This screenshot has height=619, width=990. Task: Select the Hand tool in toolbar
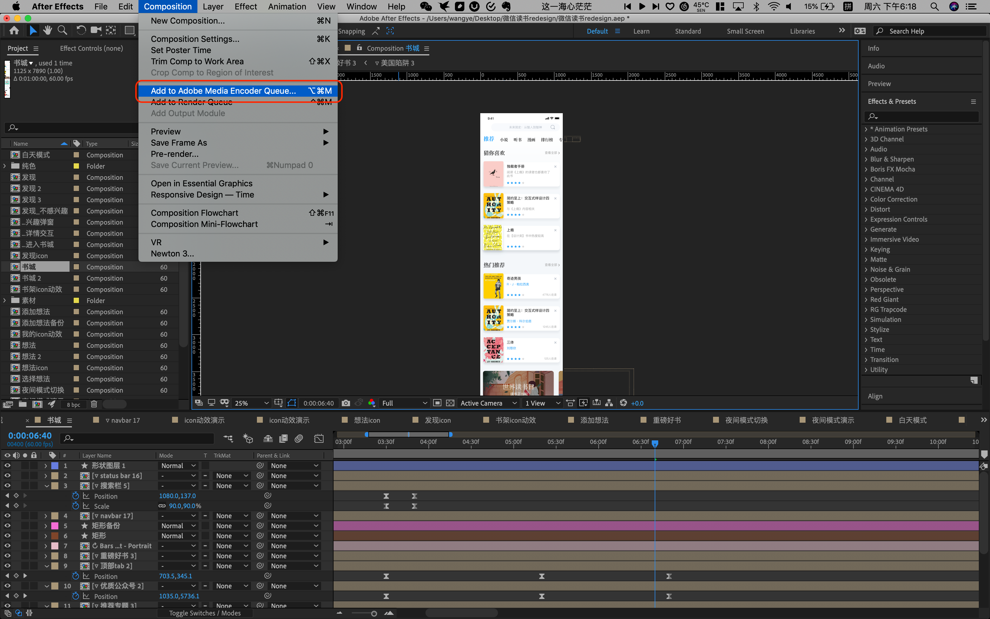point(47,30)
